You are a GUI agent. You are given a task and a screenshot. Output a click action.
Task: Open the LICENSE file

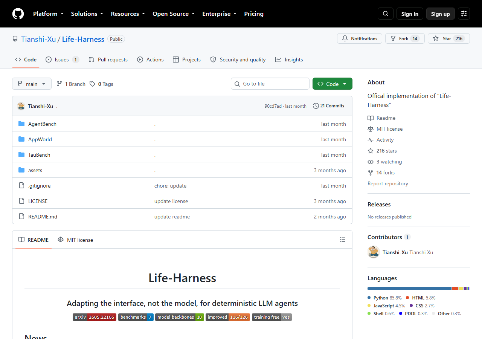38,201
